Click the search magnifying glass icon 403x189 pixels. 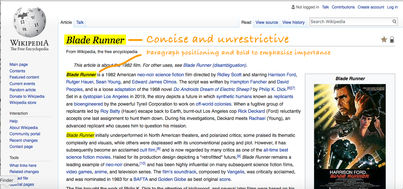coord(395,22)
